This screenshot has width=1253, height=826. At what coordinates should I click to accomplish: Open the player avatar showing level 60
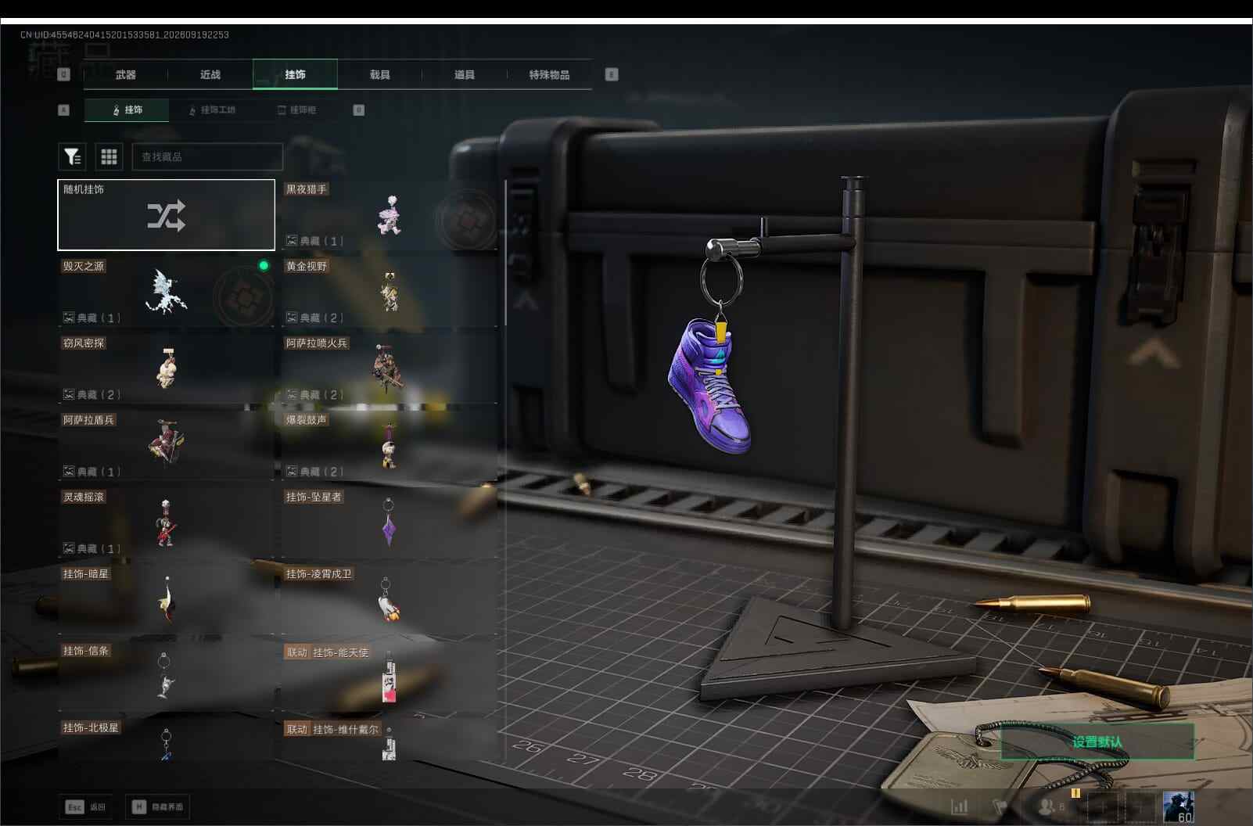1179,806
